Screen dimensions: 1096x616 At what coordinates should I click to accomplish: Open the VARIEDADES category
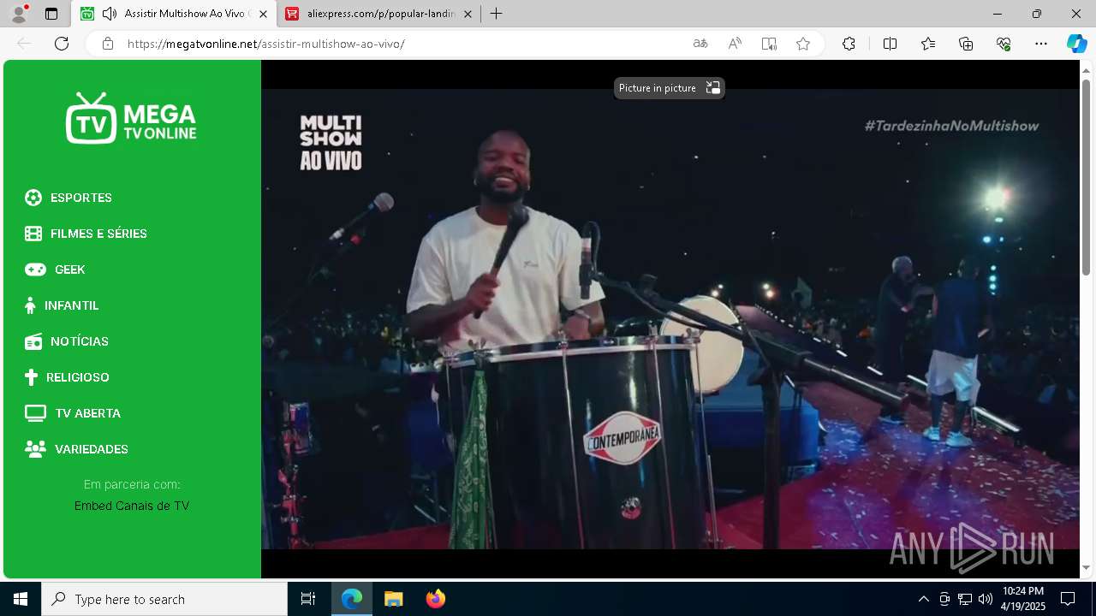click(x=92, y=449)
